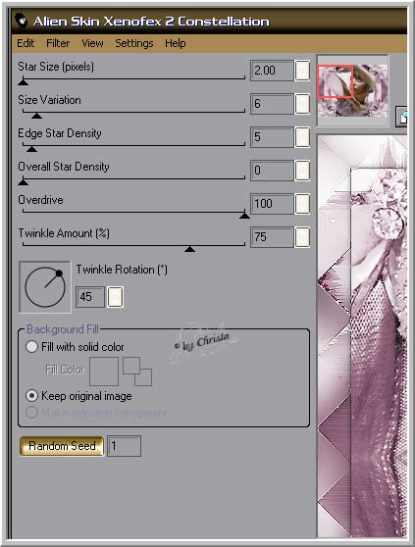The width and height of the screenshot is (415, 547).
Task: Click the Edge Star Density slider handle
Action: point(31,149)
